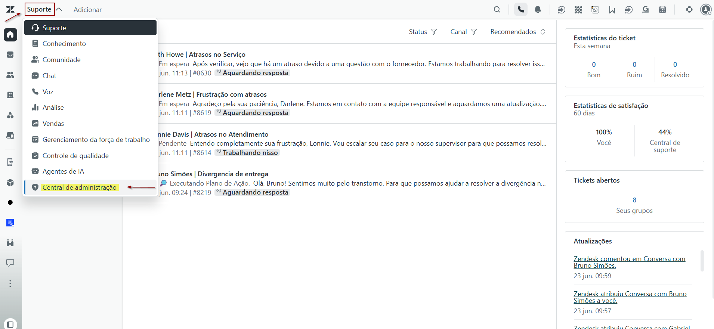
Task: Open link Zendesk atribuiu Conversa com Bruno Simões a você
Action: tap(630, 297)
